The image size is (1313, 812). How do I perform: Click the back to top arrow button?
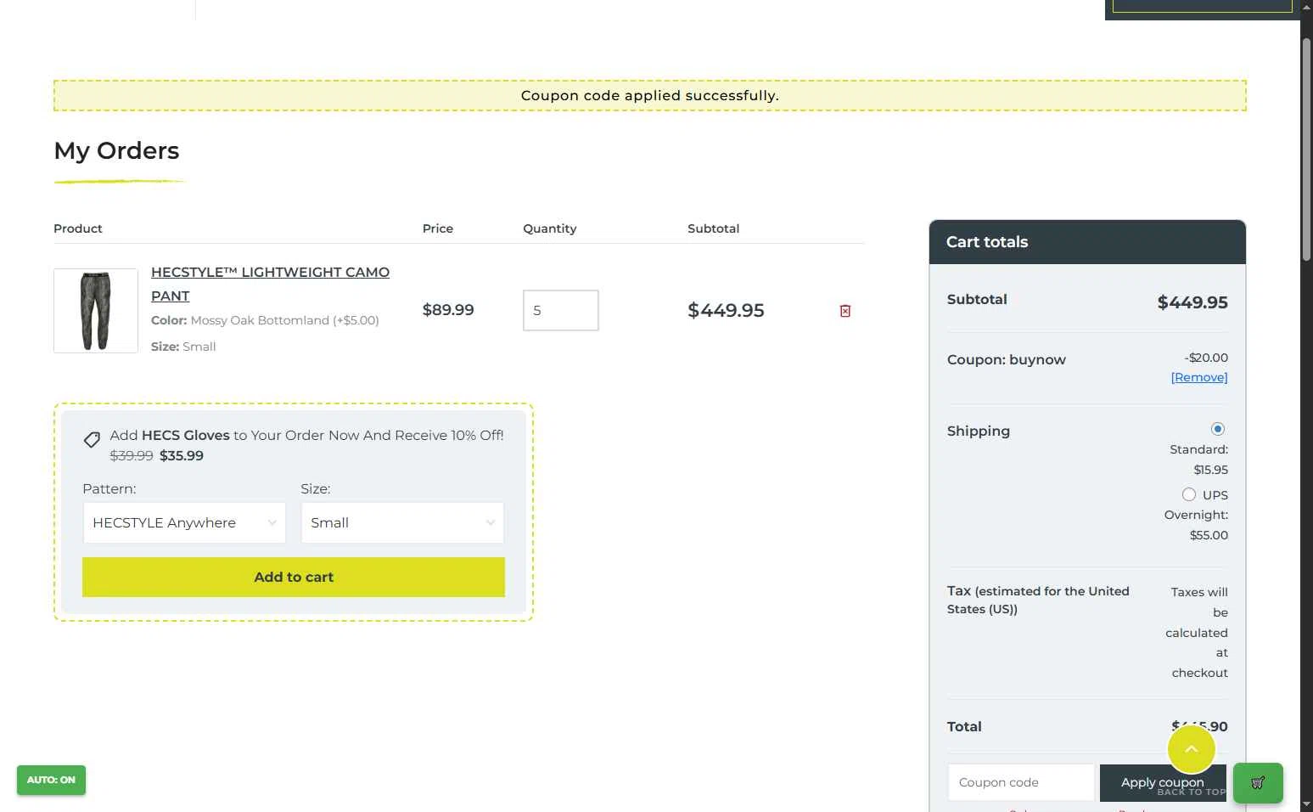1191,748
